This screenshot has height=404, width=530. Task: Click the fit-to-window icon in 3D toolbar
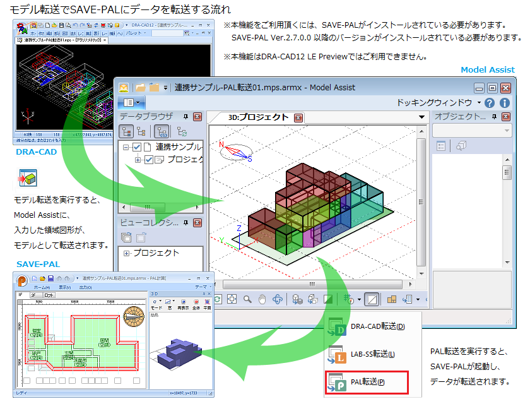[232, 299]
